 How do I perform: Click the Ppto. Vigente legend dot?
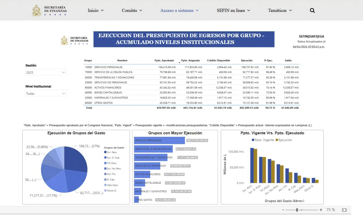click(253, 140)
